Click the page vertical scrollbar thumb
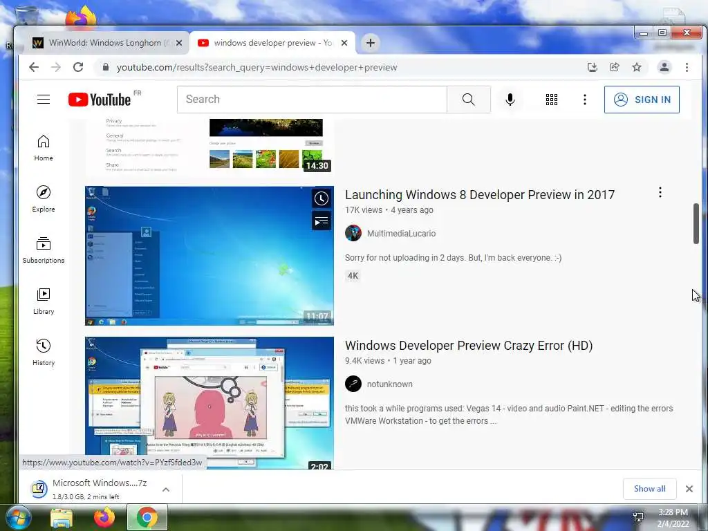 696,223
